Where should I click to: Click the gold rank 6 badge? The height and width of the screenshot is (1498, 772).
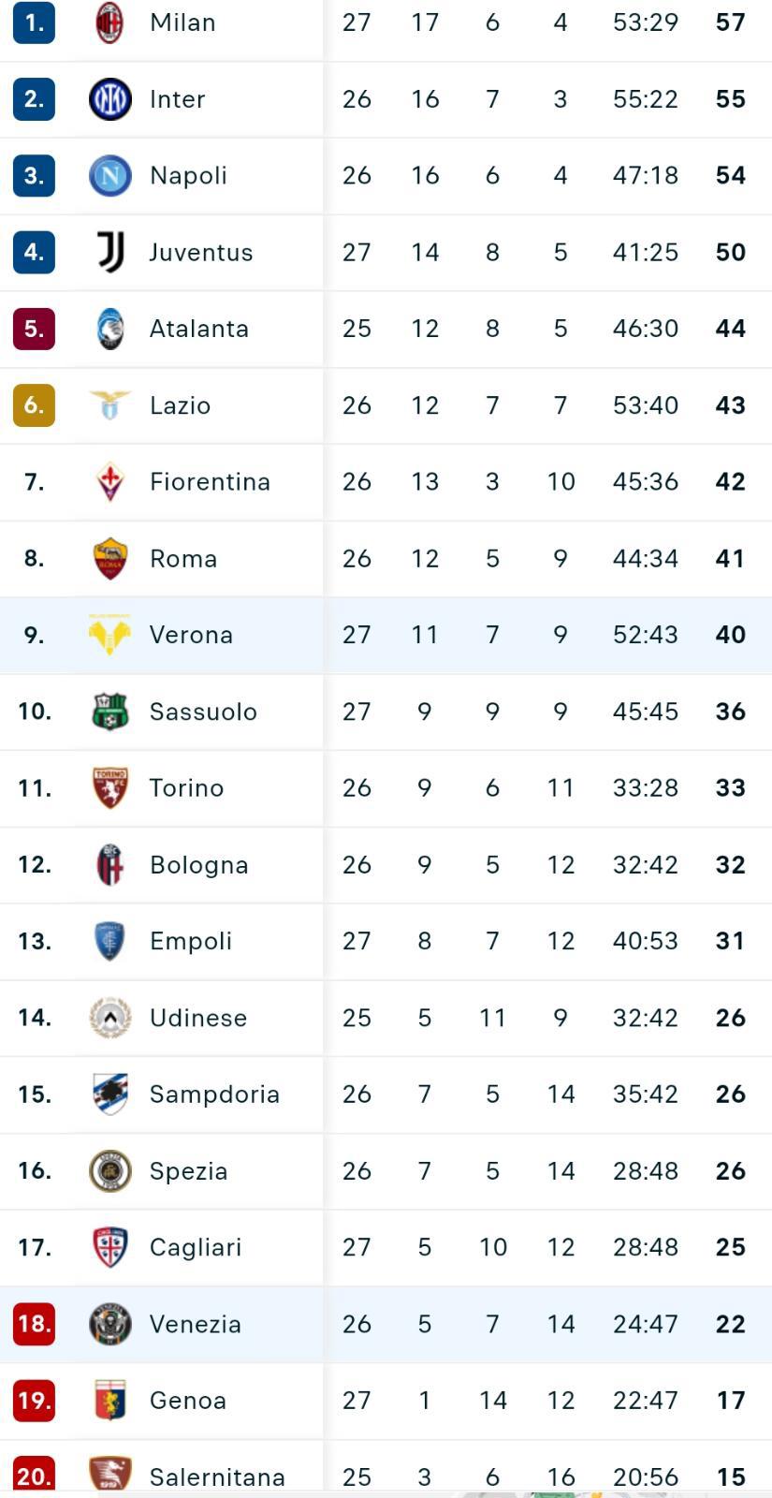pos(34,405)
